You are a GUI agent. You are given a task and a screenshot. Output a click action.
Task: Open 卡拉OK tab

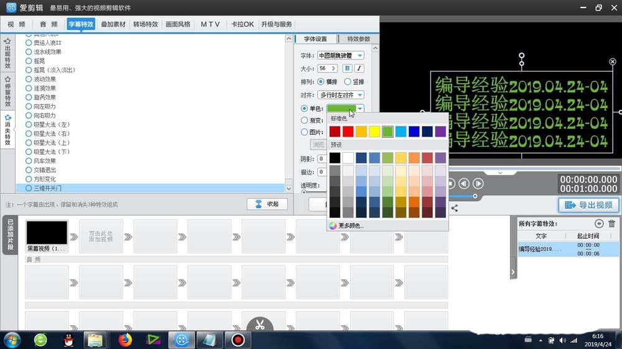[243, 24]
